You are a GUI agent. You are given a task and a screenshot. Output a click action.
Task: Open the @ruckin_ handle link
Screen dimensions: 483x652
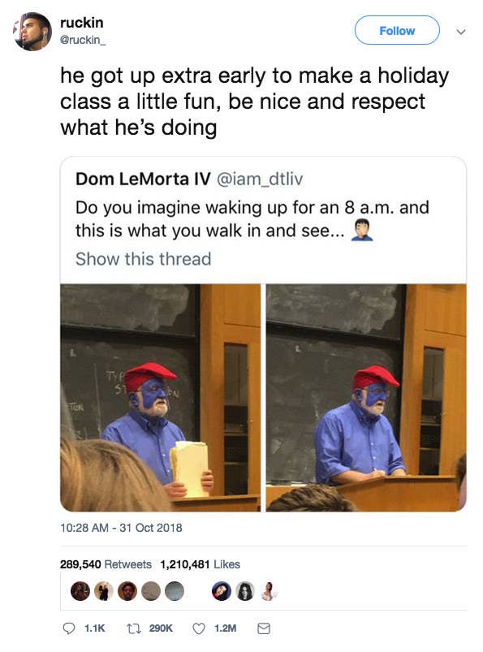pos(83,40)
